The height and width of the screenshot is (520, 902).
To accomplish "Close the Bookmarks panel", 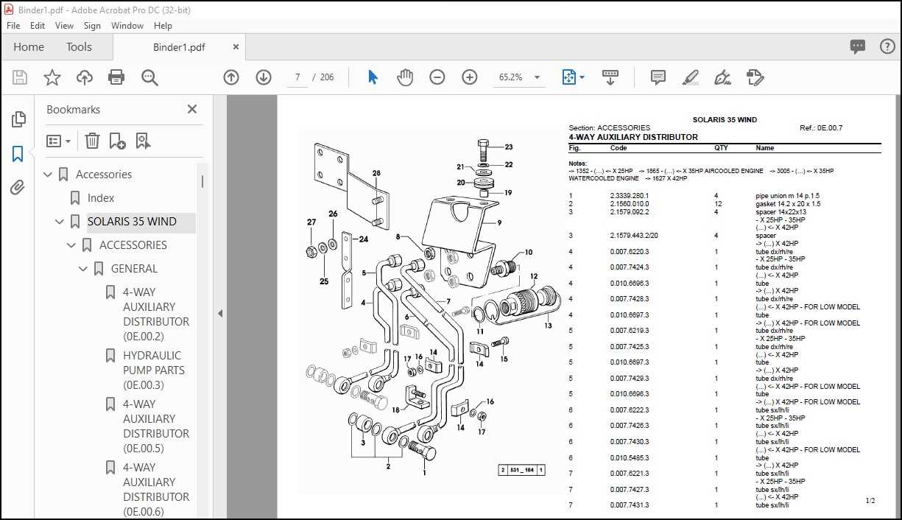I will 192,109.
